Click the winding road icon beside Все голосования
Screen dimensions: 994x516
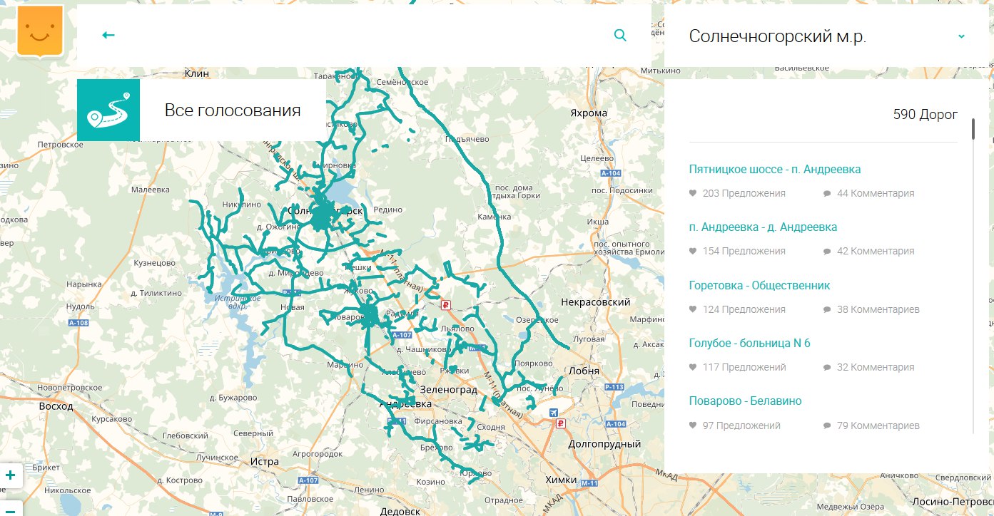(x=108, y=109)
